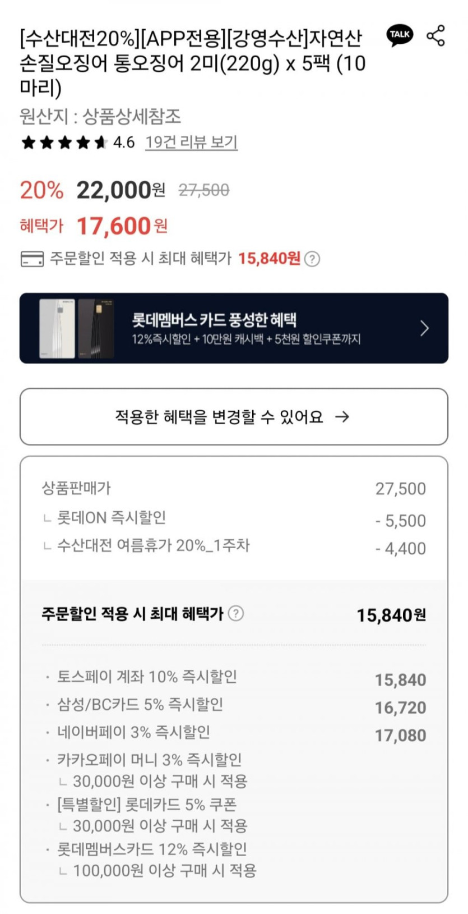Tap [특별할인] 롯데카드 5% 쿠폰 item

click(x=147, y=805)
